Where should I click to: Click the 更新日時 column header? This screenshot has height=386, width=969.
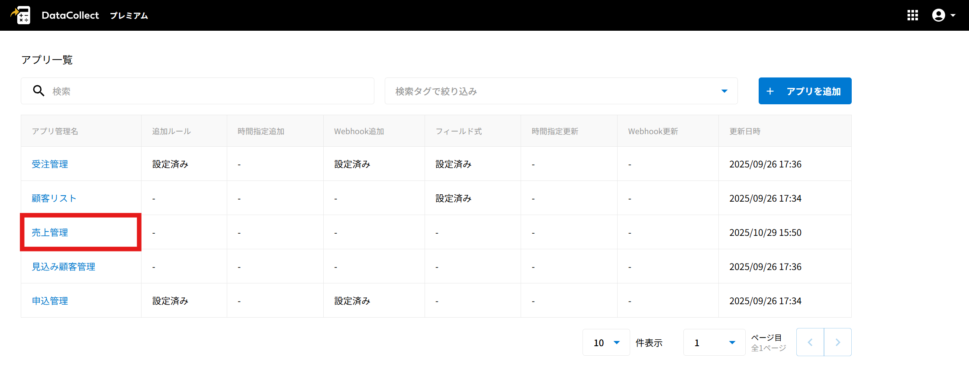pos(744,131)
